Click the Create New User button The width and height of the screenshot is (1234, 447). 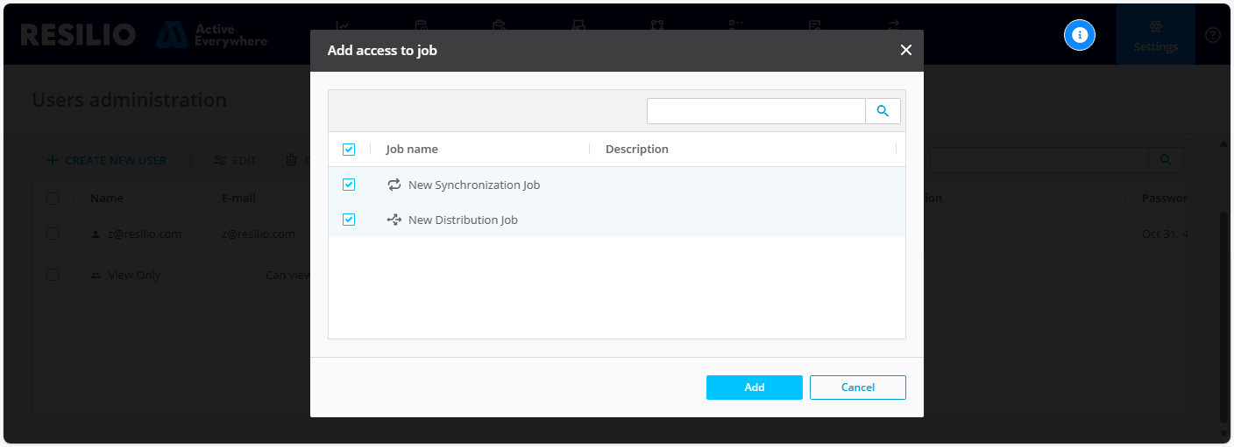106,160
